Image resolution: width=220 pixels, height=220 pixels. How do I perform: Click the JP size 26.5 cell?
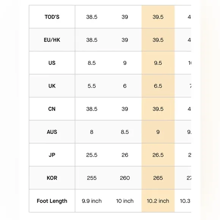click(x=158, y=155)
